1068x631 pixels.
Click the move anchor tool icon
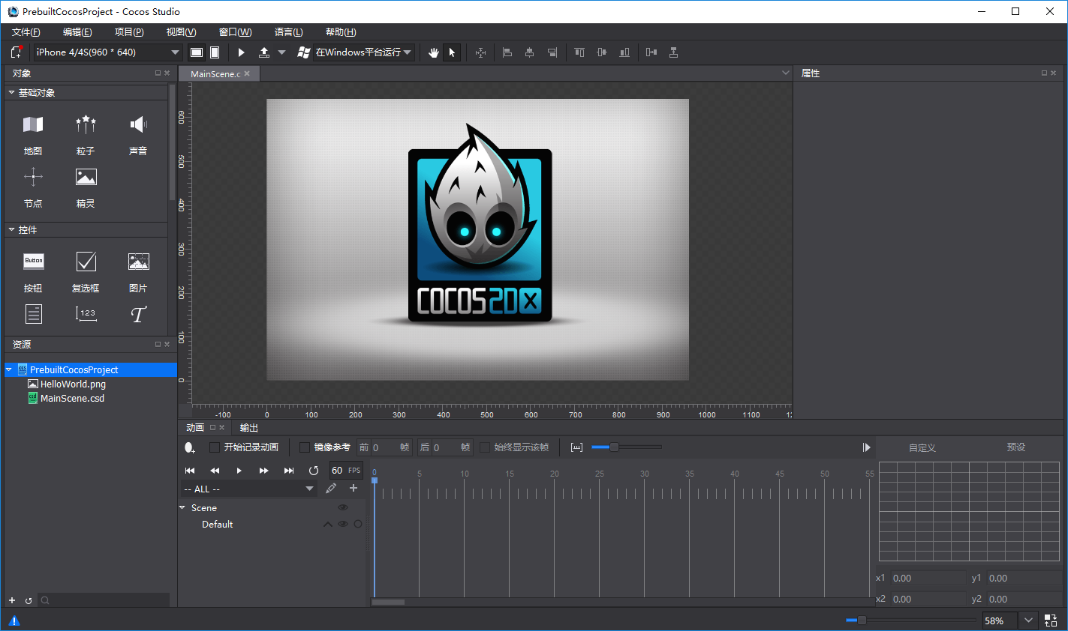481,52
